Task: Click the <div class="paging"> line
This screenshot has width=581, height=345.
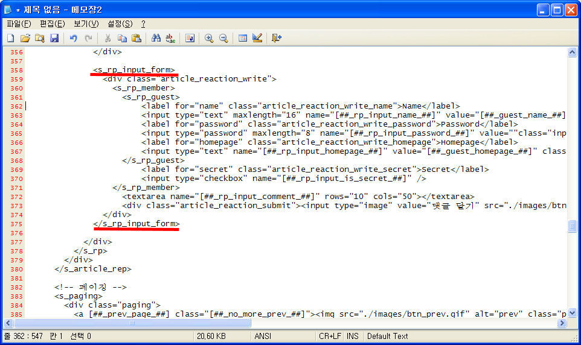Action: pos(112,305)
